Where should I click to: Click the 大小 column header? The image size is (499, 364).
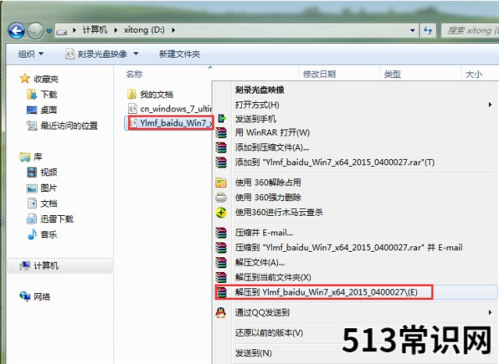(x=474, y=74)
